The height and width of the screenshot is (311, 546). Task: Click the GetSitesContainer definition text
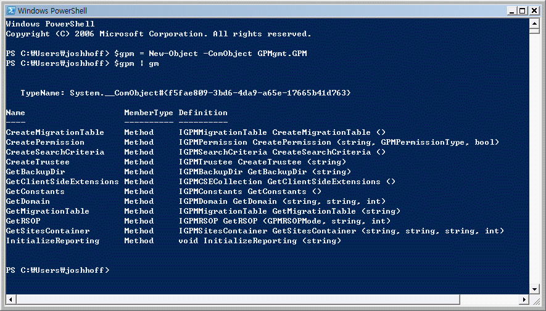point(341,231)
